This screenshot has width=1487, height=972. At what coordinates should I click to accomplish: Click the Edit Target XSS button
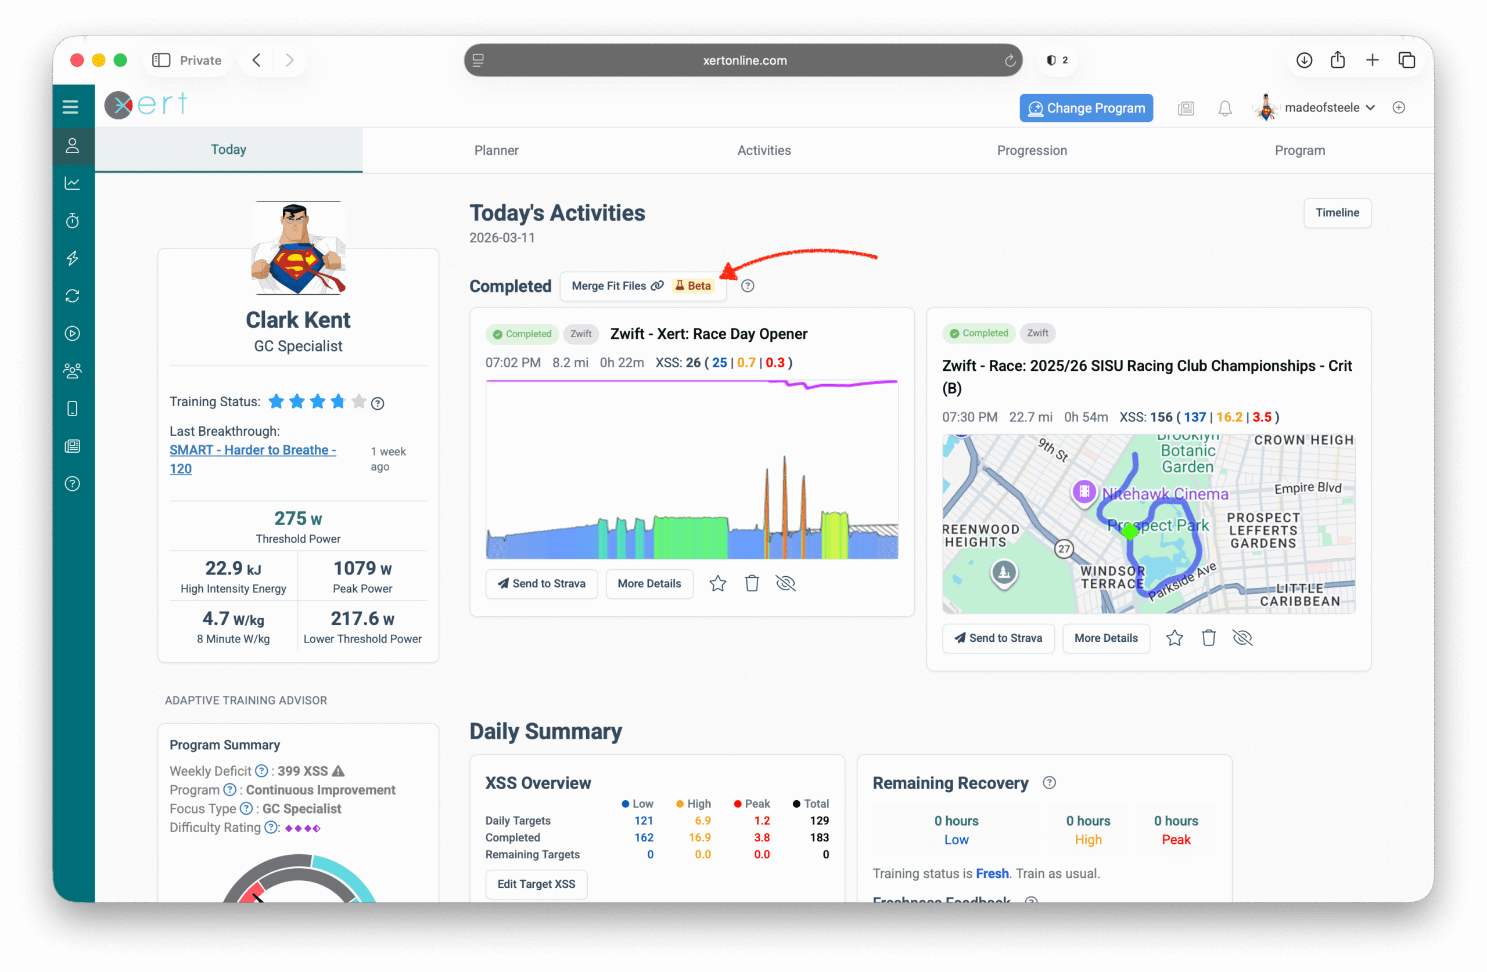point(536,884)
